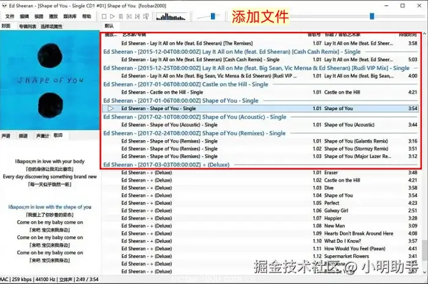The width and height of the screenshot is (428, 284).
Task: Select track How Would You Feel (Paean)
Action: point(260,248)
